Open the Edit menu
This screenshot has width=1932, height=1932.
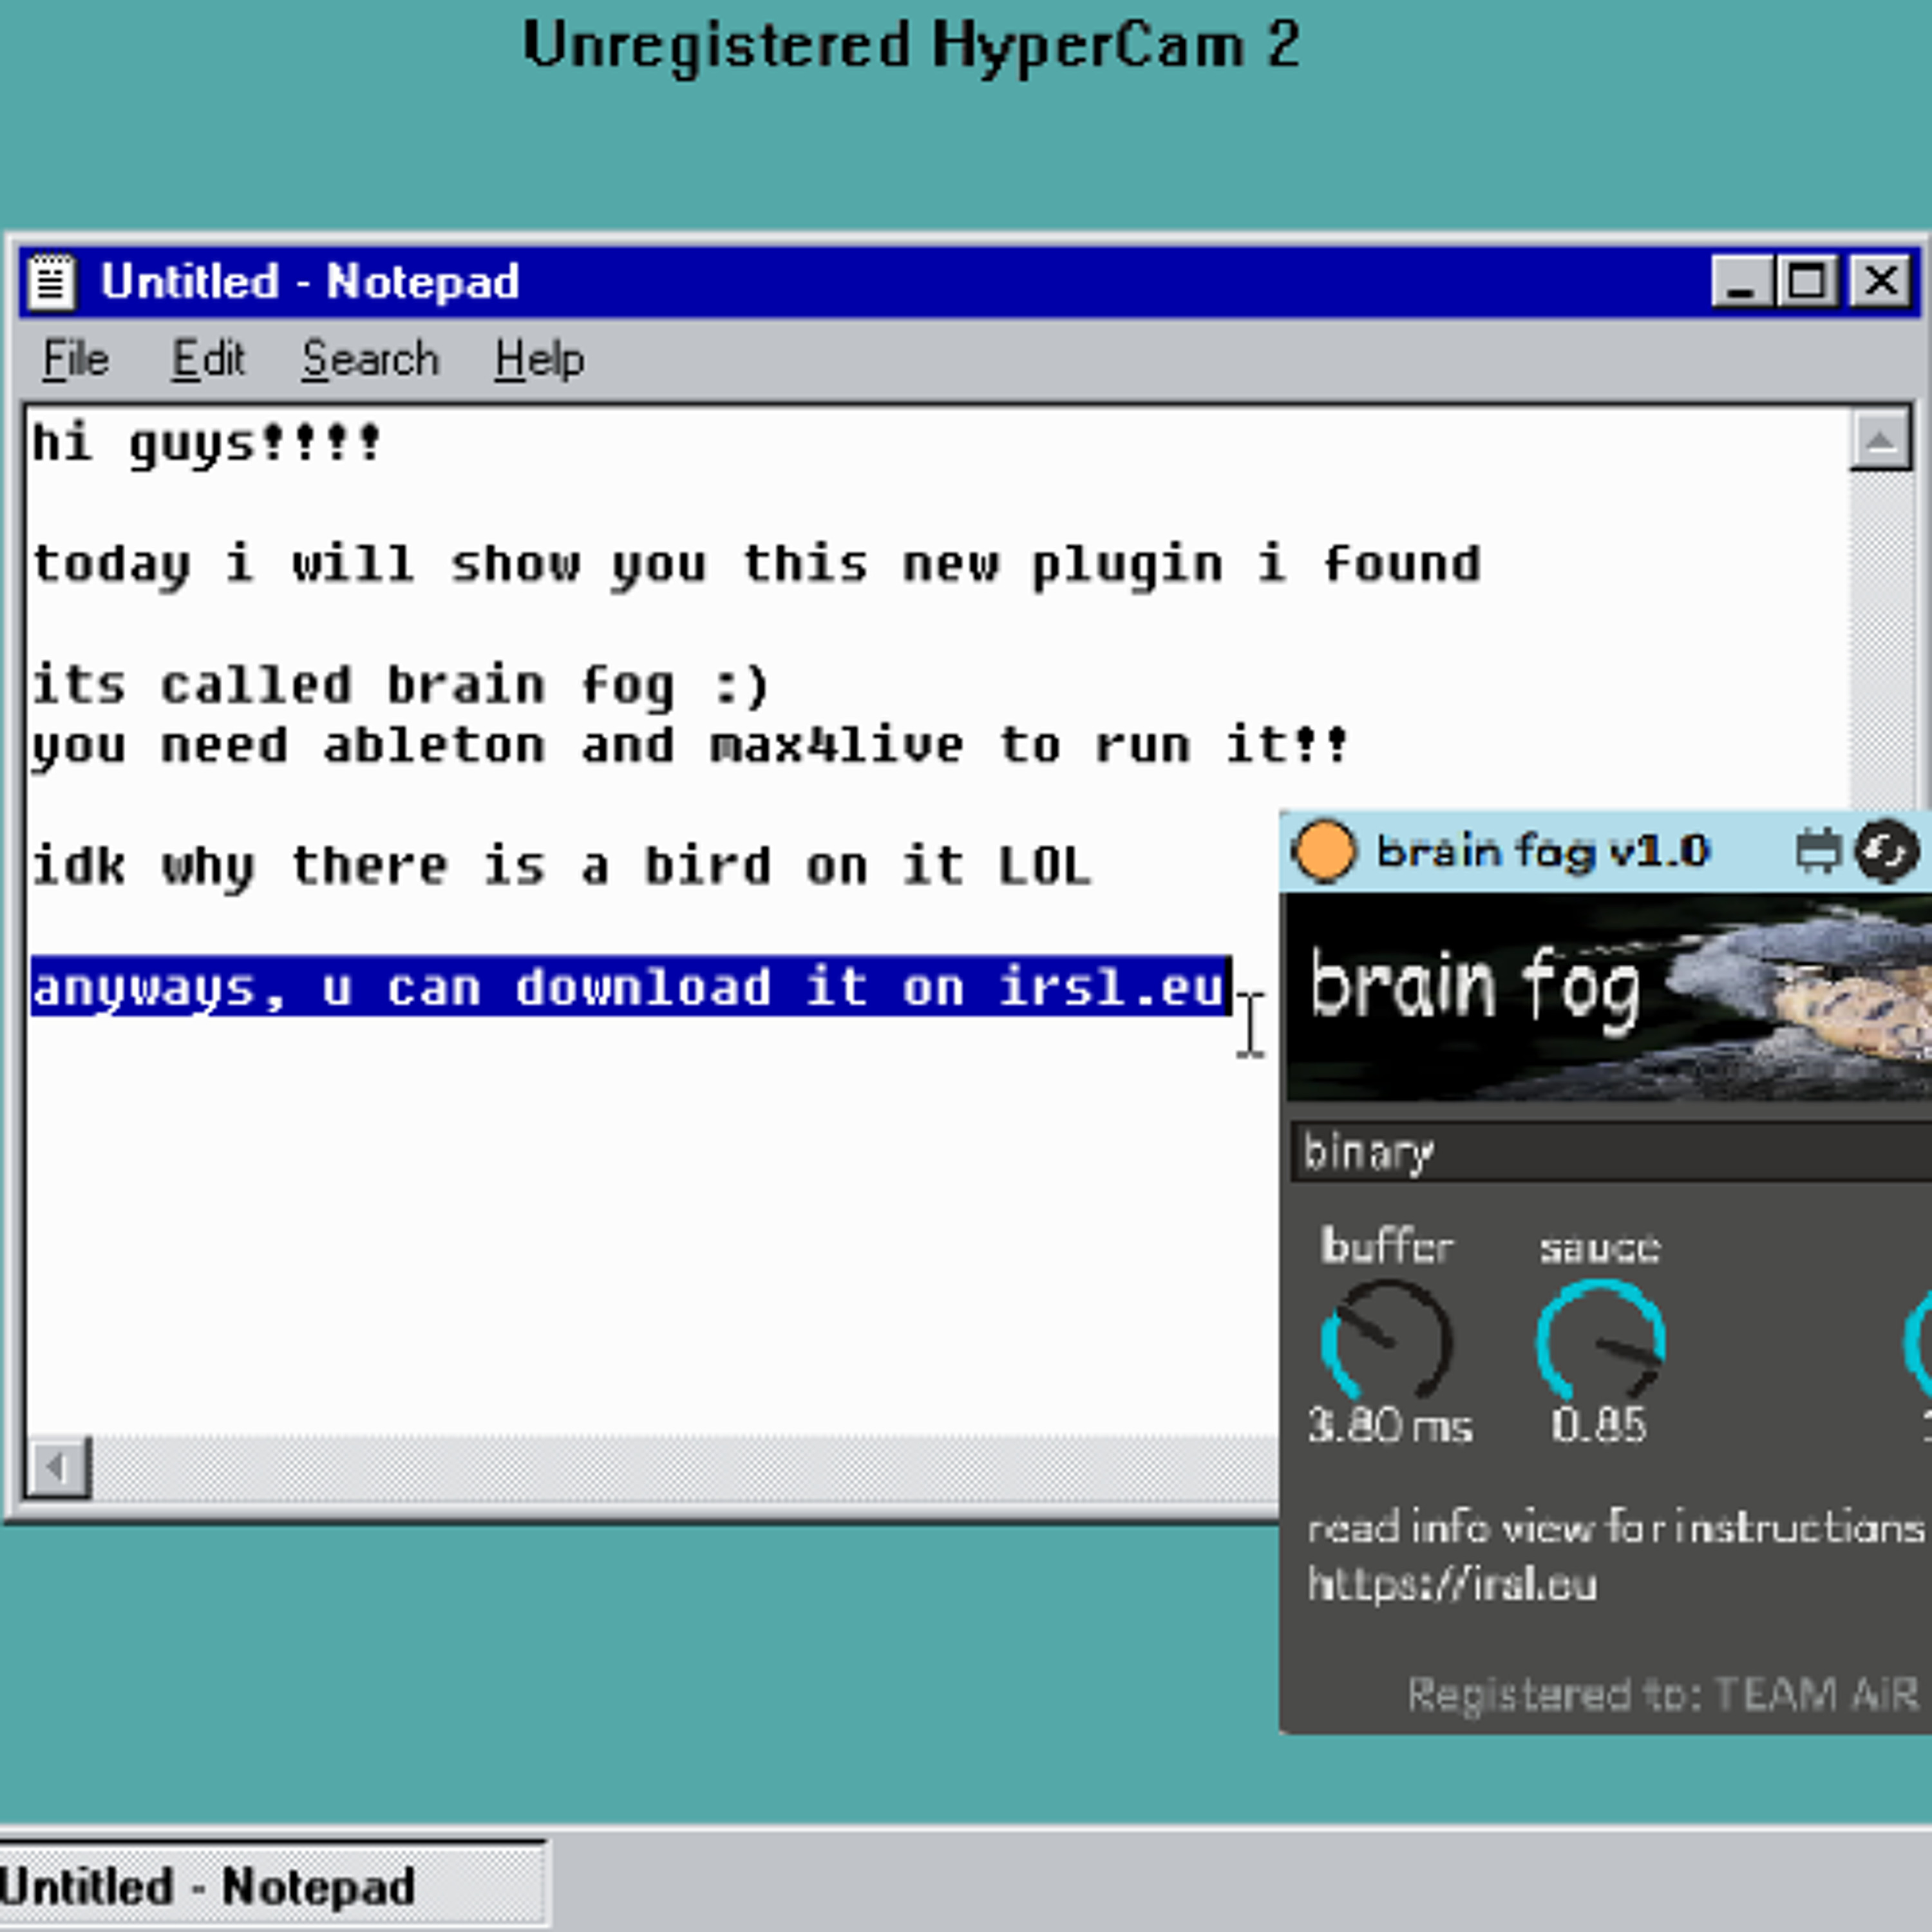pos(207,359)
